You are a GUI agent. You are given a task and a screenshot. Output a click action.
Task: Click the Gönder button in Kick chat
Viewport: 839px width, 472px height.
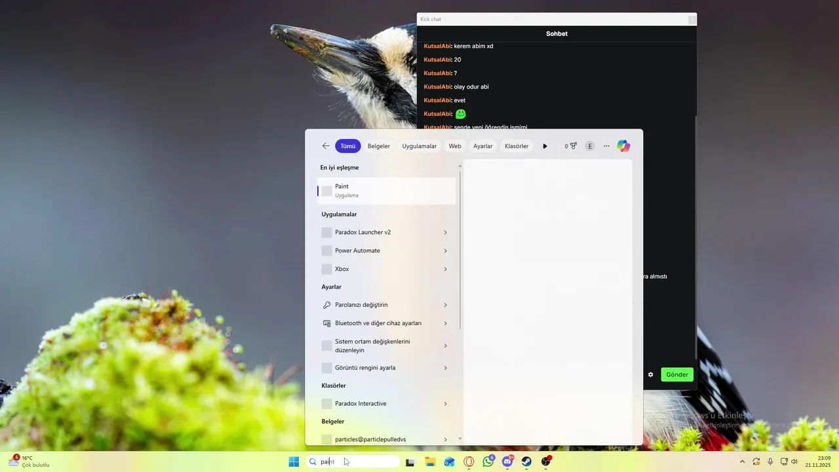coord(677,375)
